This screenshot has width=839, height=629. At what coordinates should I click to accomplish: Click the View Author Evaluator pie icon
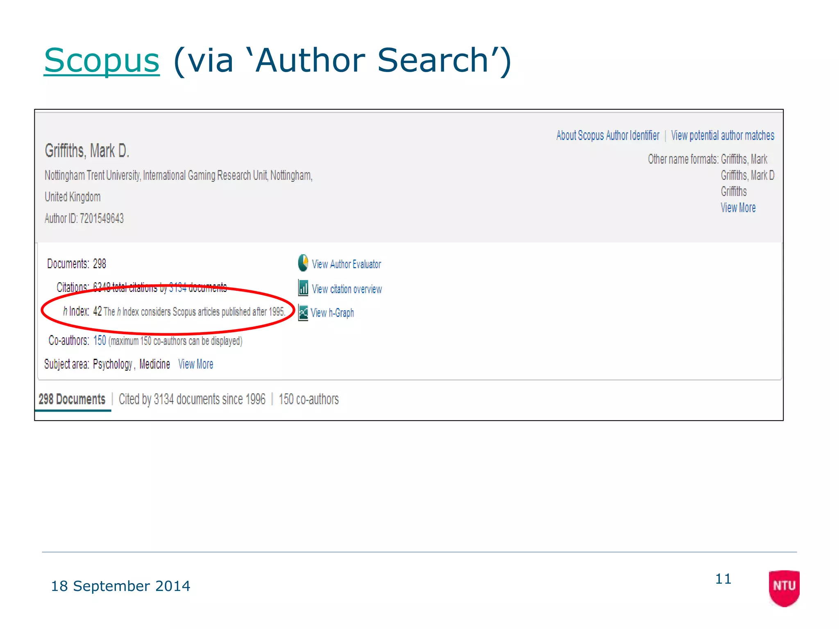pyautogui.click(x=303, y=263)
